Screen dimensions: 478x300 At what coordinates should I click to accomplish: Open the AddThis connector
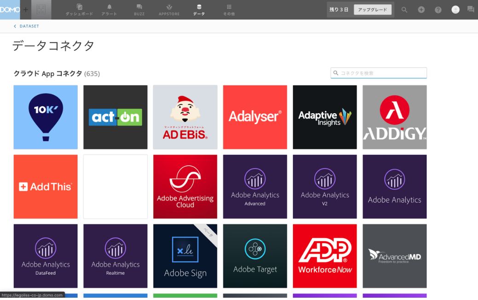46,187
